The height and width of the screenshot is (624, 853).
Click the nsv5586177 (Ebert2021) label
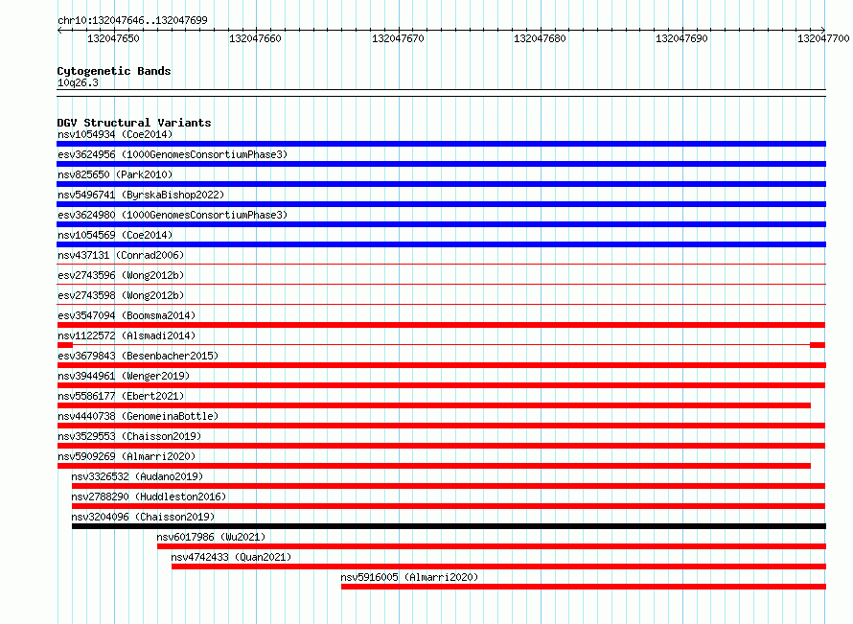(121, 396)
